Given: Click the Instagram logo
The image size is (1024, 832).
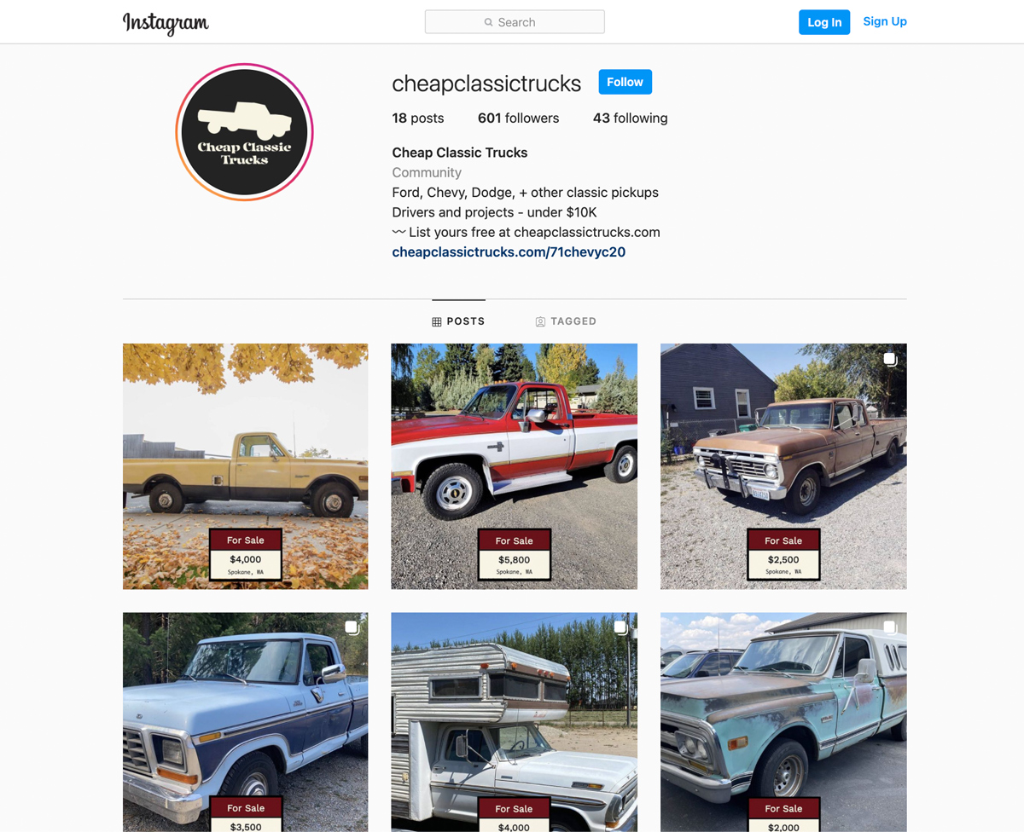Looking at the screenshot, I should click(x=166, y=23).
